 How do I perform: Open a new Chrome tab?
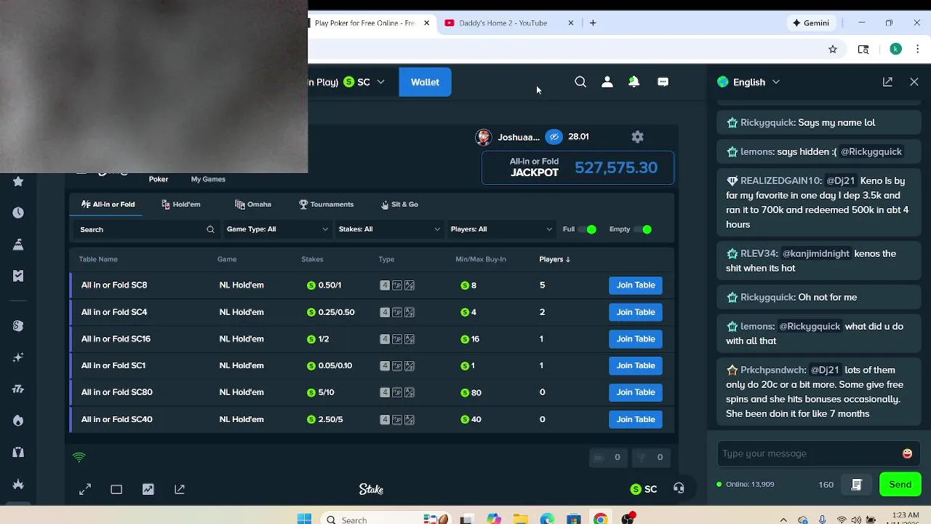click(x=593, y=23)
